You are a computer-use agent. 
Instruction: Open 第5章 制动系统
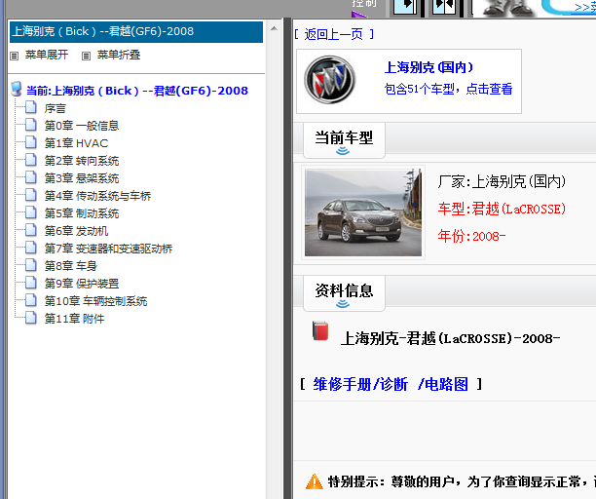pyautogui.click(x=82, y=213)
